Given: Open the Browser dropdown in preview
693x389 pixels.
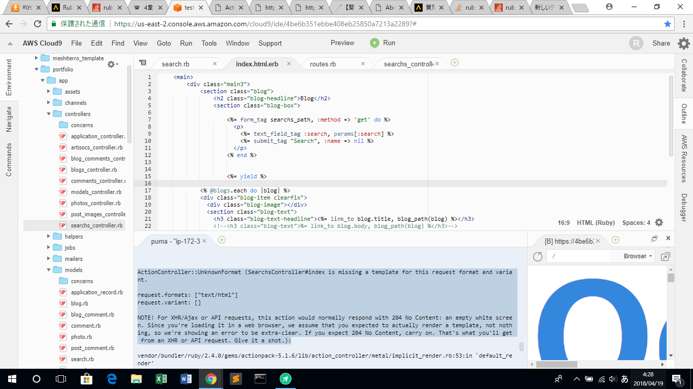Looking at the screenshot, I should point(638,256).
